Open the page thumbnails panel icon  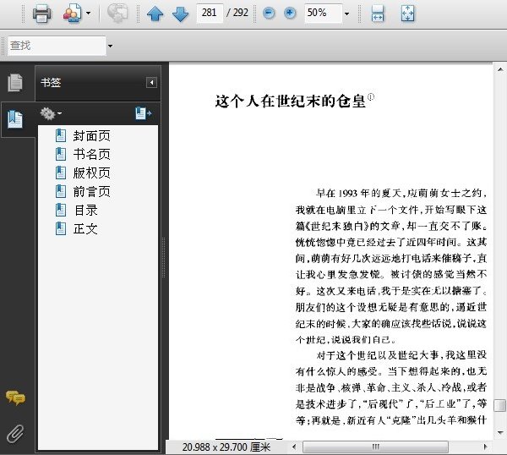pos(15,83)
